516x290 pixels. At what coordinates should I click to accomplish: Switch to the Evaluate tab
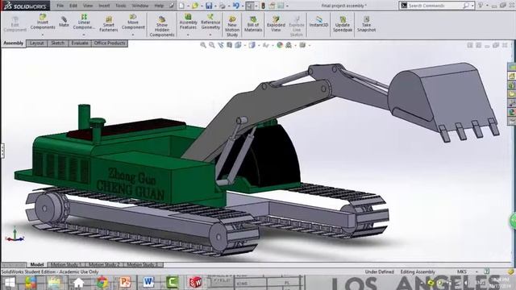pos(80,43)
